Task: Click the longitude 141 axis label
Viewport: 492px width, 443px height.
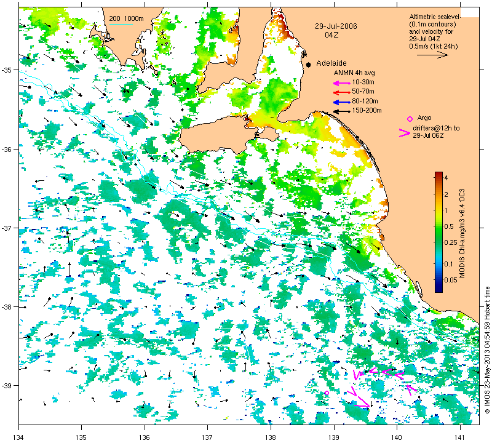Action: click(x=460, y=437)
